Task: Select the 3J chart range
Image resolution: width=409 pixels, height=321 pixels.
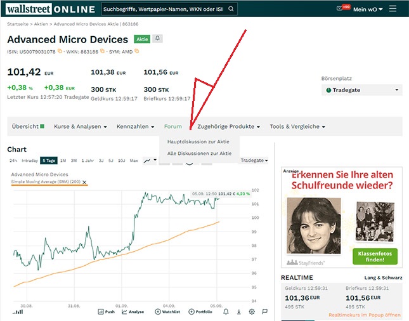Action: coord(101,160)
